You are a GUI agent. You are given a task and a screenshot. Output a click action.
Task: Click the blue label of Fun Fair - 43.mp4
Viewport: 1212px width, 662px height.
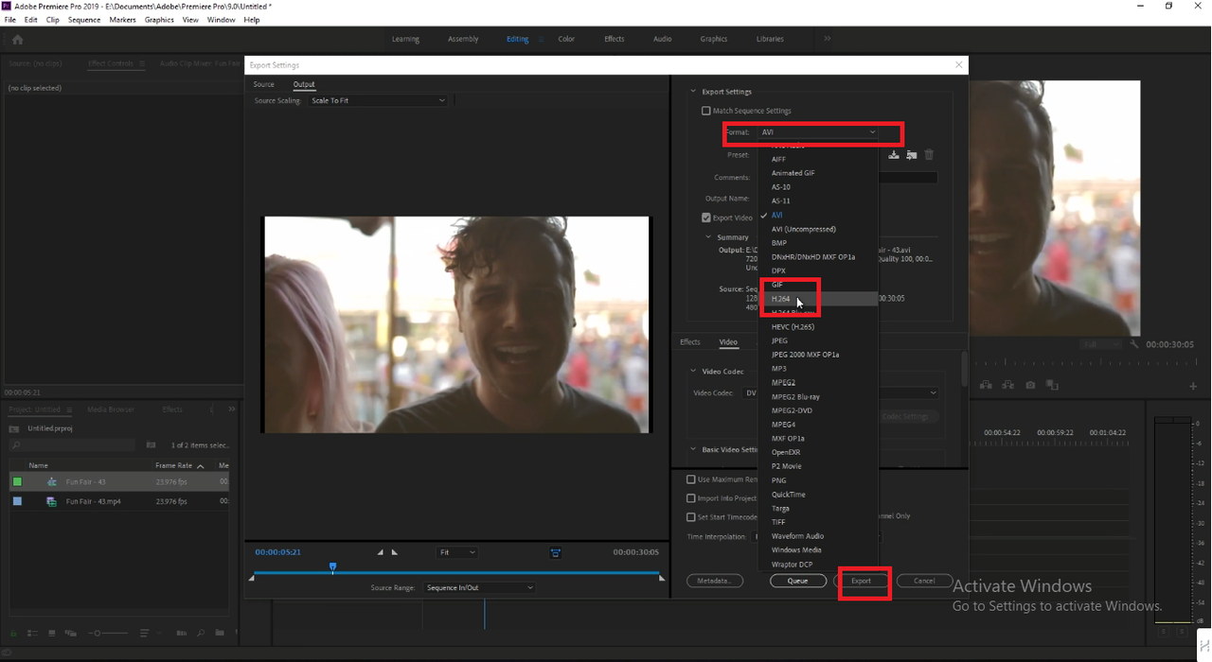click(x=17, y=501)
